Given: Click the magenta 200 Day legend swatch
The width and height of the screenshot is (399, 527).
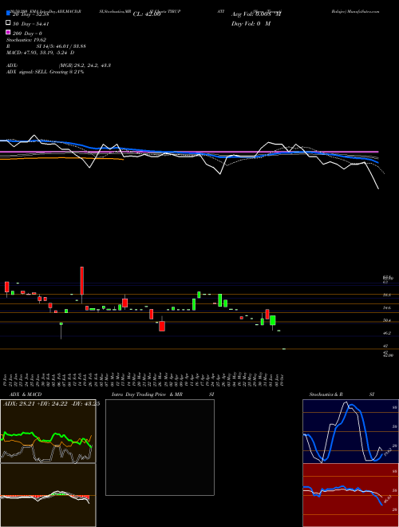Looking at the screenshot, I should point(8,33).
